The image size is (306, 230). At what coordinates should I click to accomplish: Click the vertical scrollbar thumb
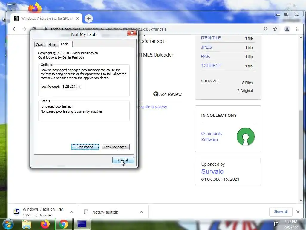tap(301, 135)
